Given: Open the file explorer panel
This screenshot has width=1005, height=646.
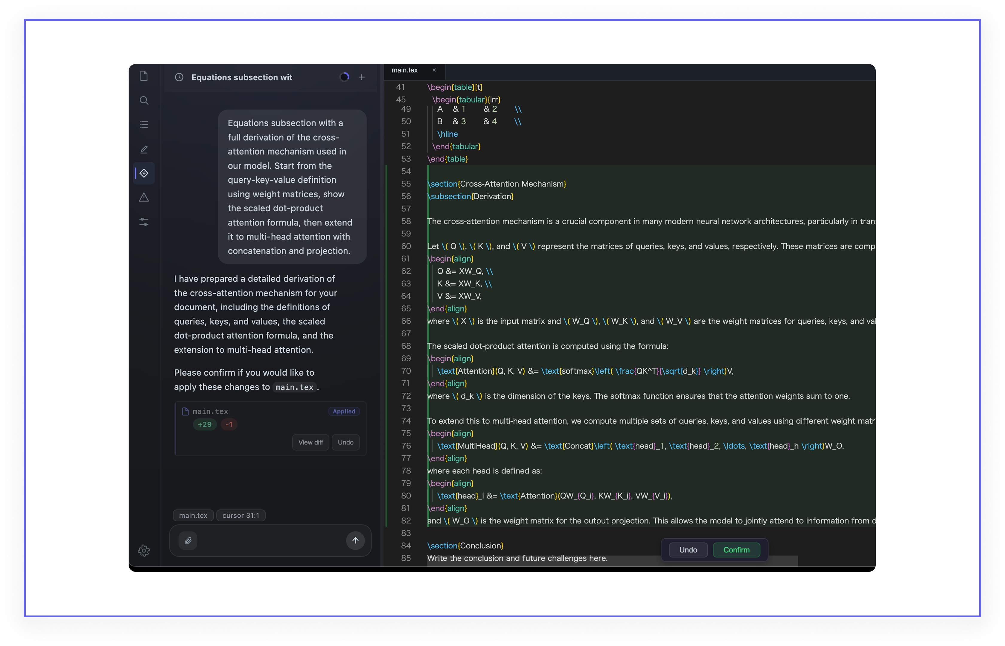Looking at the screenshot, I should 144,76.
